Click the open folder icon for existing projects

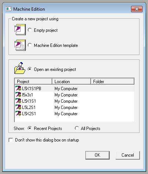click(20, 68)
